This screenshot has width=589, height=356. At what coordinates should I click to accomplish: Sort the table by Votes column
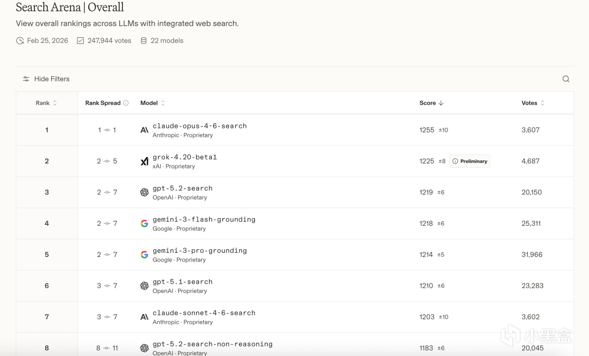532,103
